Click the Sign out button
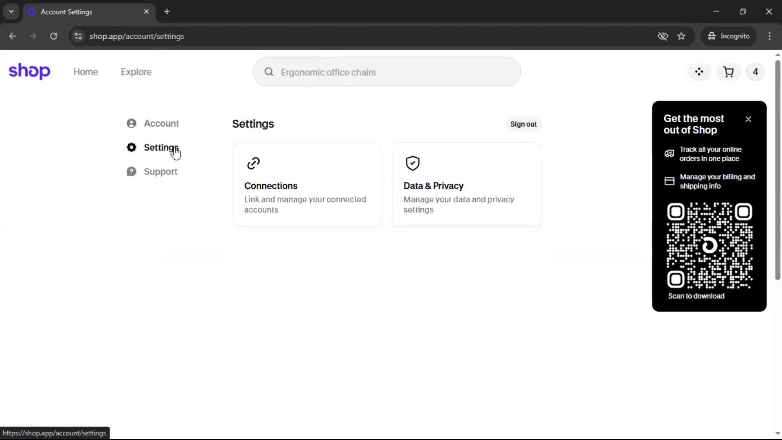This screenshot has width=782, height=440. coord(523,124)
